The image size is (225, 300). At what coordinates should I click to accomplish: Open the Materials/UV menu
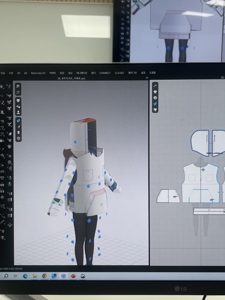point(38,73)
